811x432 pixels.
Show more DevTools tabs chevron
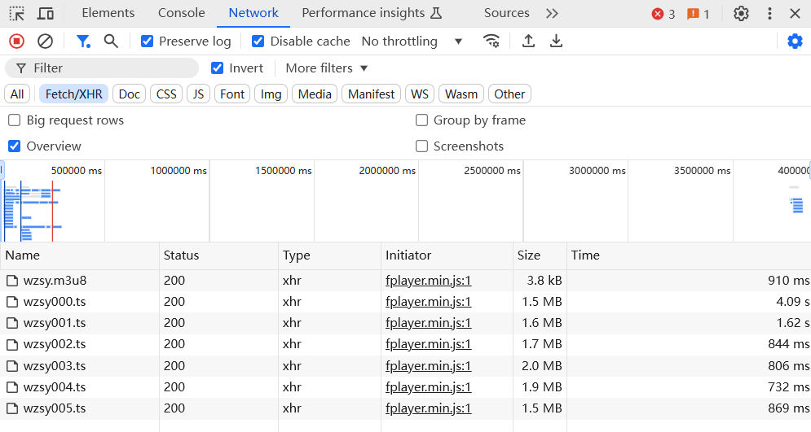tap(552, 13)
